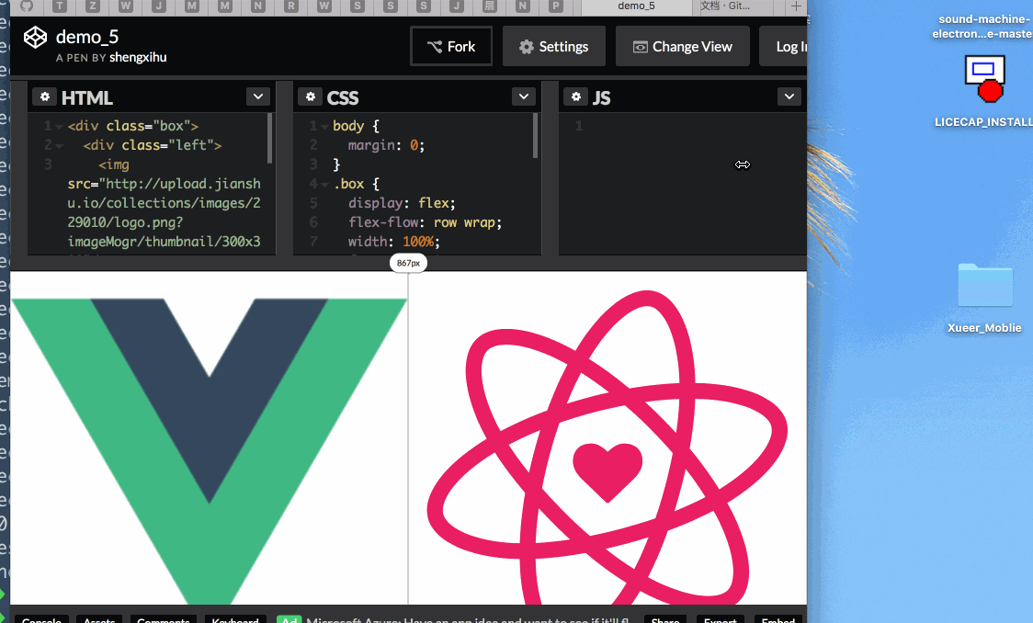Click HTML line '<div class="left">'

153,145
